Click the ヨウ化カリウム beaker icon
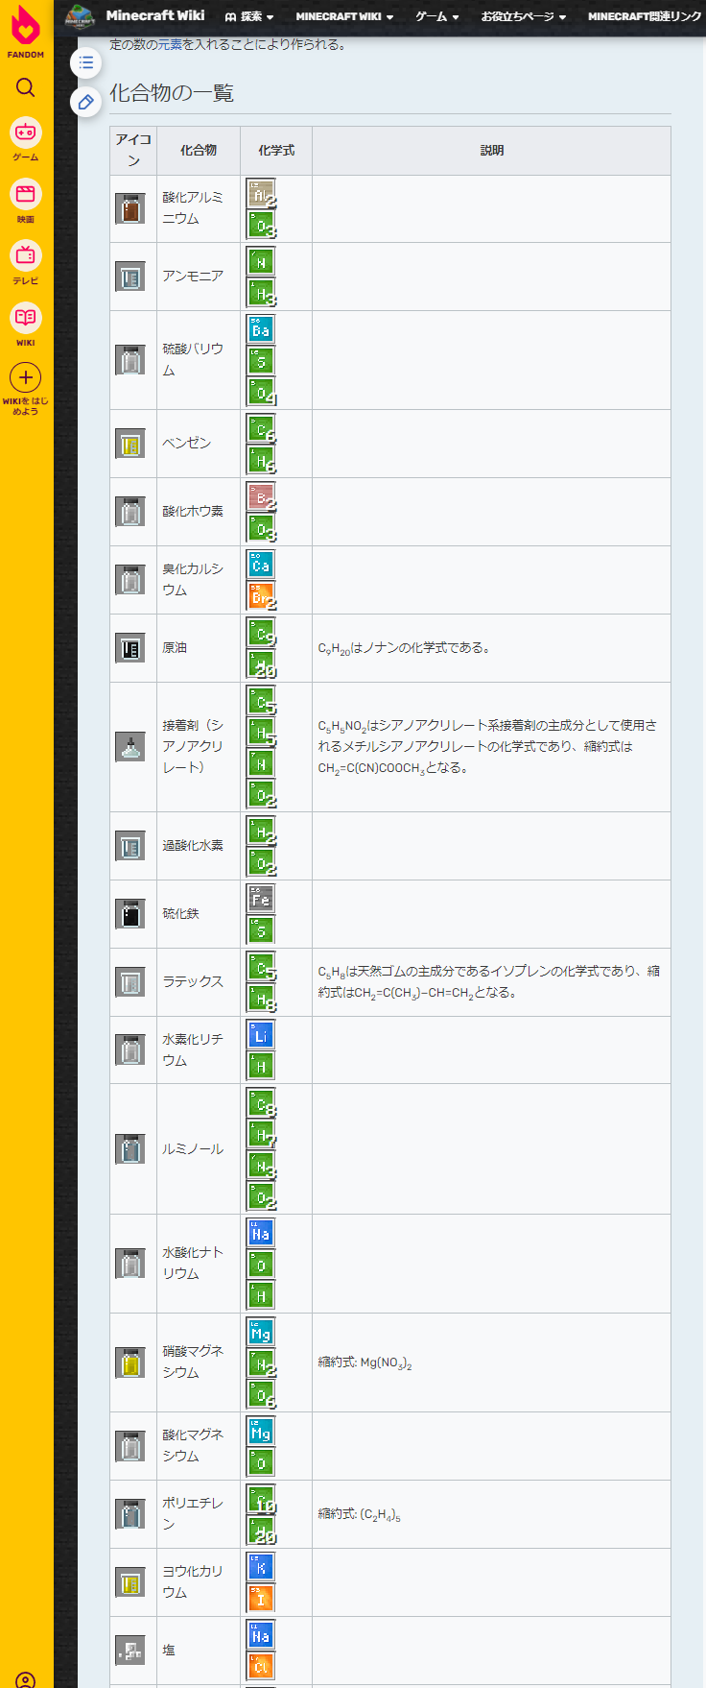The image size is (706, 1688). click(x=130, y=1581)
